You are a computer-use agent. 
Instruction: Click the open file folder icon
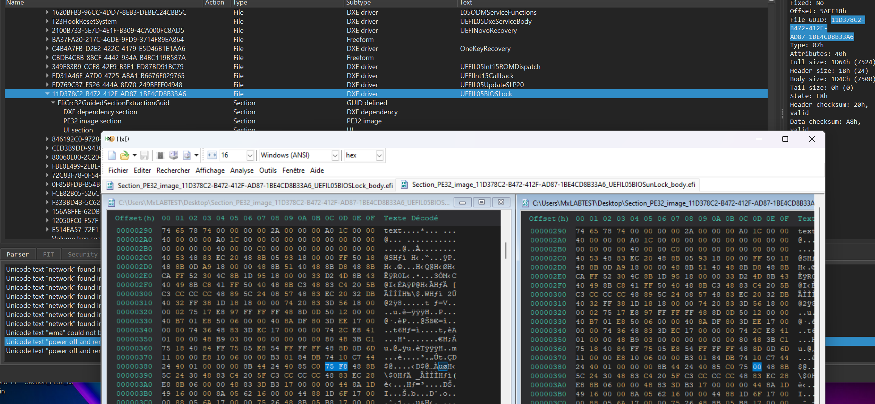124,155
